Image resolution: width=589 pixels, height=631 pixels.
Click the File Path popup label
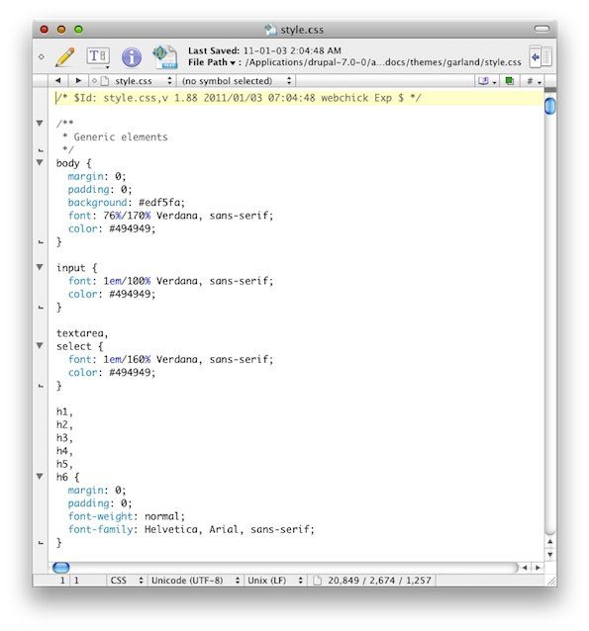[212, 62]
